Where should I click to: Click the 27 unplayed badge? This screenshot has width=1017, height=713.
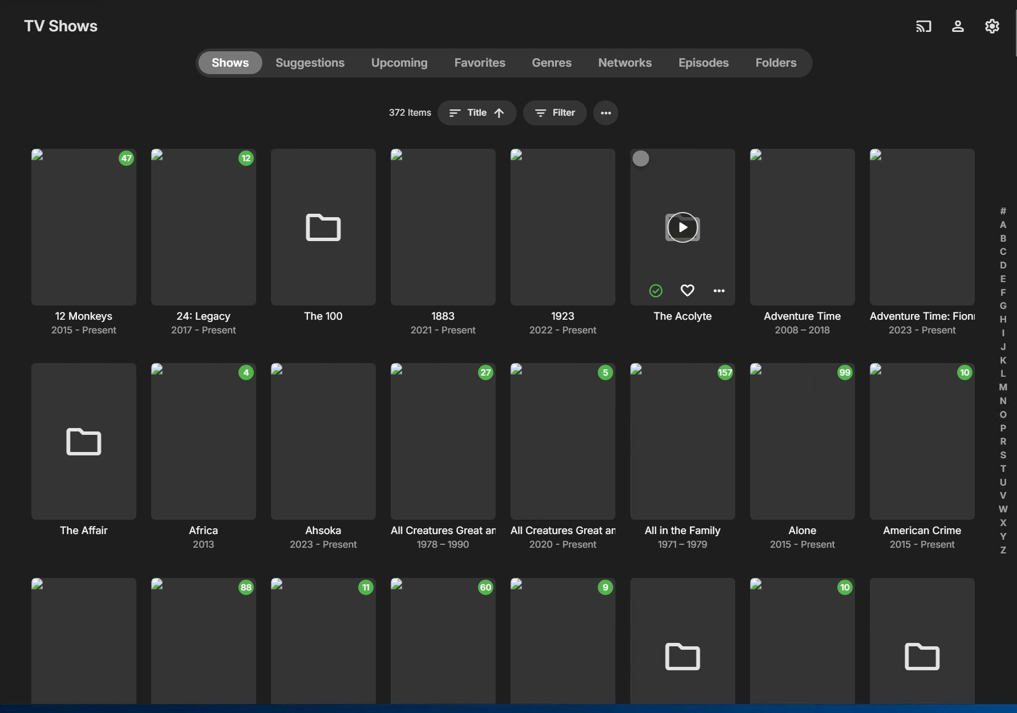click(x=485, y=373)
